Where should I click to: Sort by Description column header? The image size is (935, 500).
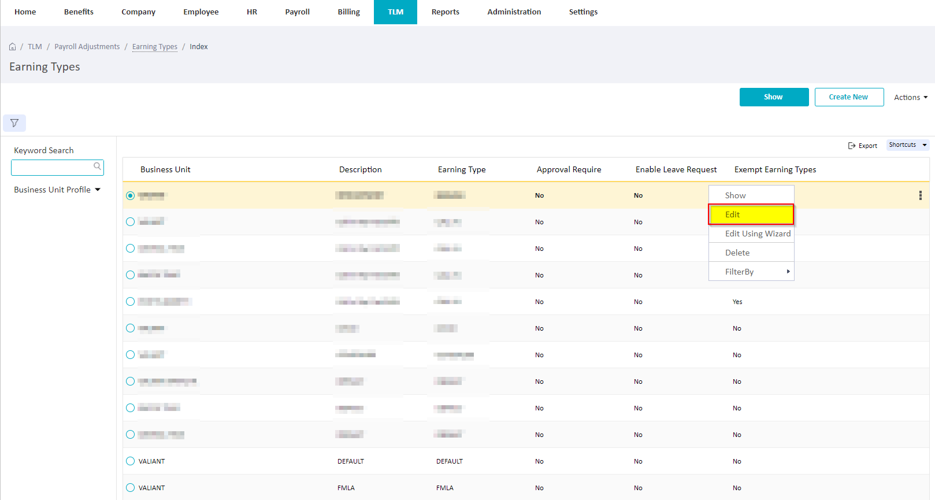[361, 169]
